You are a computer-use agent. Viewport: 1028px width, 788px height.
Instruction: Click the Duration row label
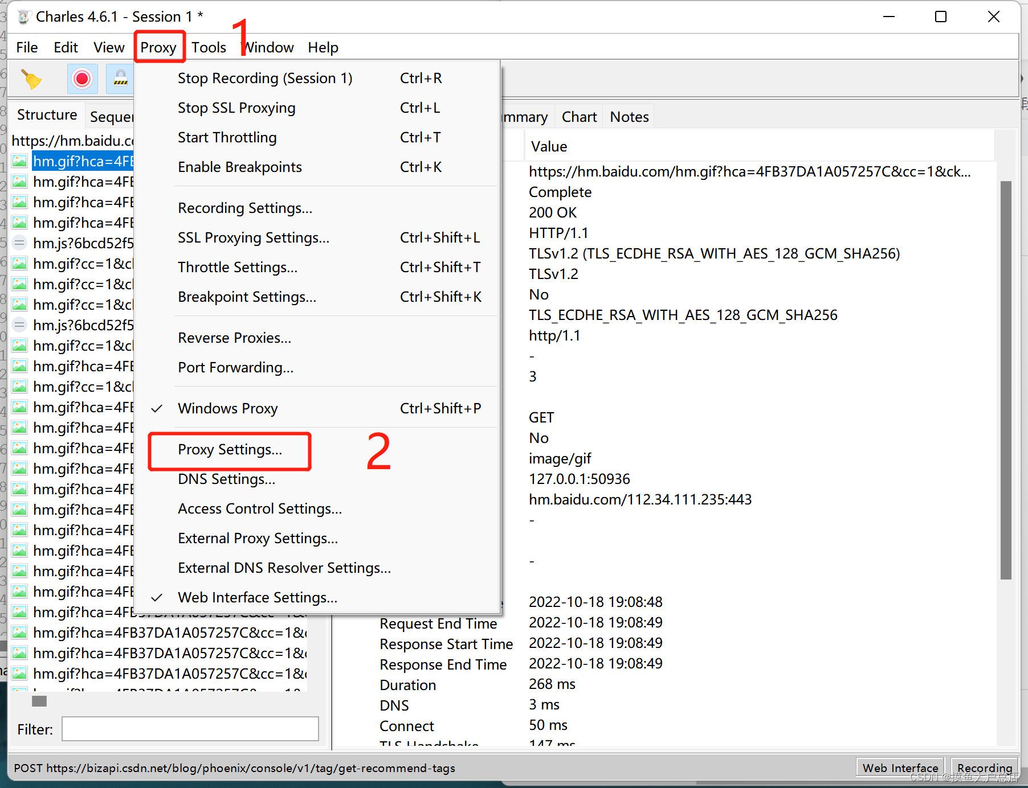pyautogui.click(x=408, y=685)
